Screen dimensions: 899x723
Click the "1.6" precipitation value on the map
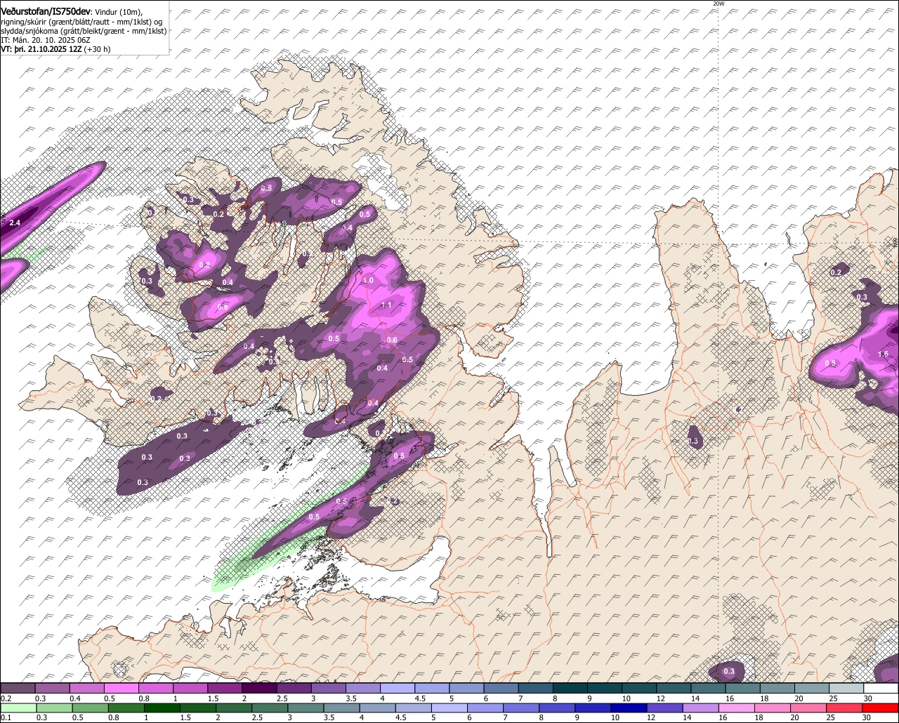coord(884,354)
